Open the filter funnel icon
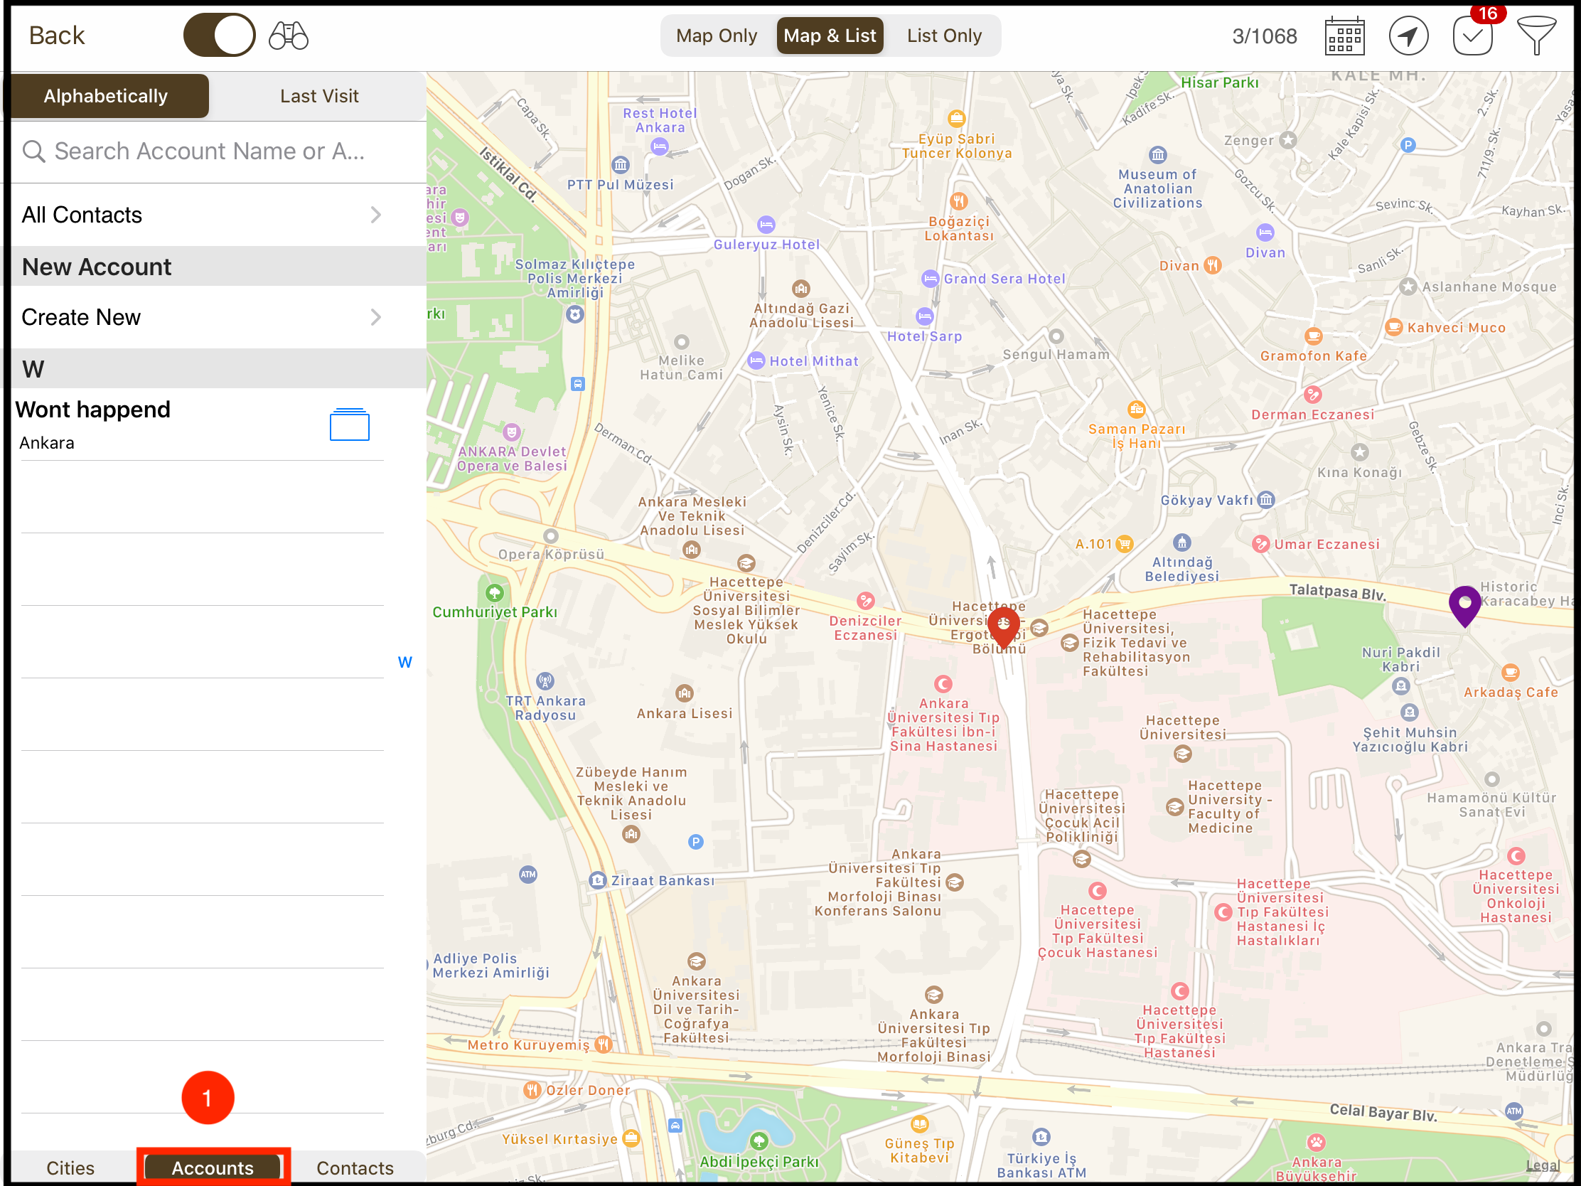Screen dimensions: 1581x1186 (1538, 35)
